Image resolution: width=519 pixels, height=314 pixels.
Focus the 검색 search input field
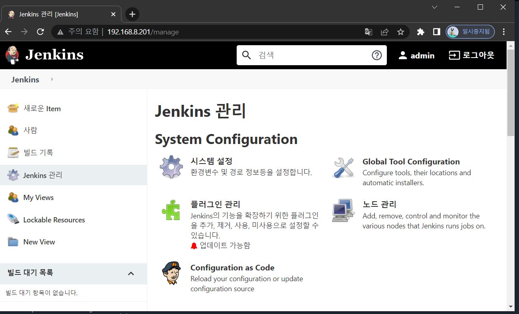tap(312, 55)
